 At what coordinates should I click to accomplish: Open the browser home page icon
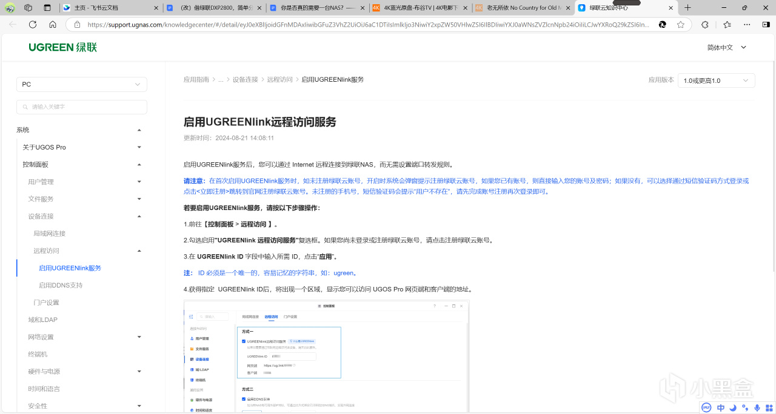pyautogui.click(x=53, y=24)
